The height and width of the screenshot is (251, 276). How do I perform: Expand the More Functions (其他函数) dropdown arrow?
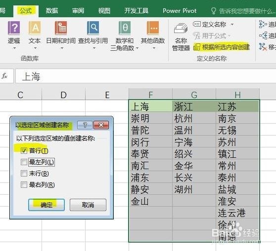154,48
